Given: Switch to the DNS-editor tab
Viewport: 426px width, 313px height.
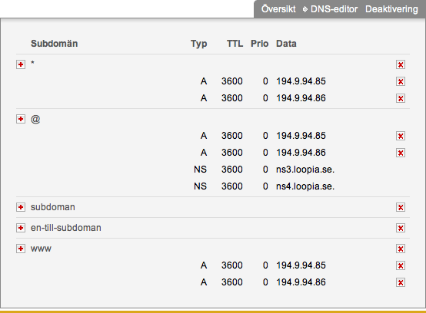Looking at the screenshot, I should coord(334,9).
